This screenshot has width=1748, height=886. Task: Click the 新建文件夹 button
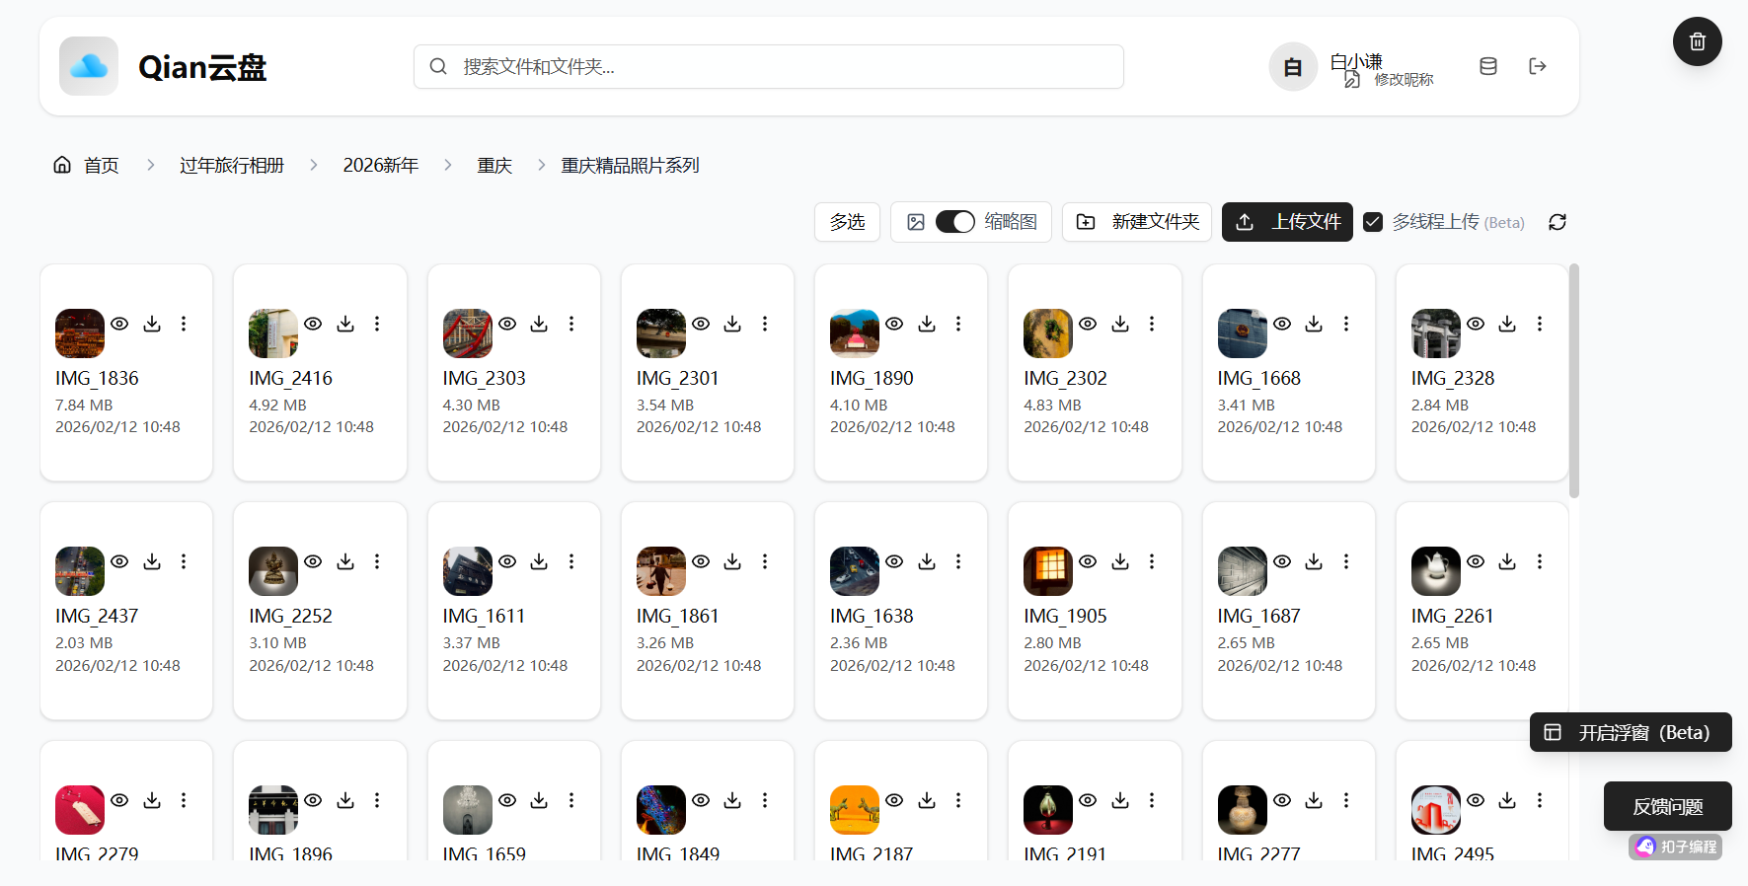point(1137,222)
